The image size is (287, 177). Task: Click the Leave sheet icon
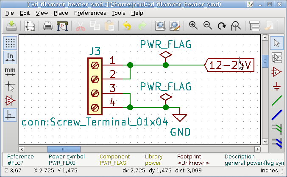[x=269, y=26]
